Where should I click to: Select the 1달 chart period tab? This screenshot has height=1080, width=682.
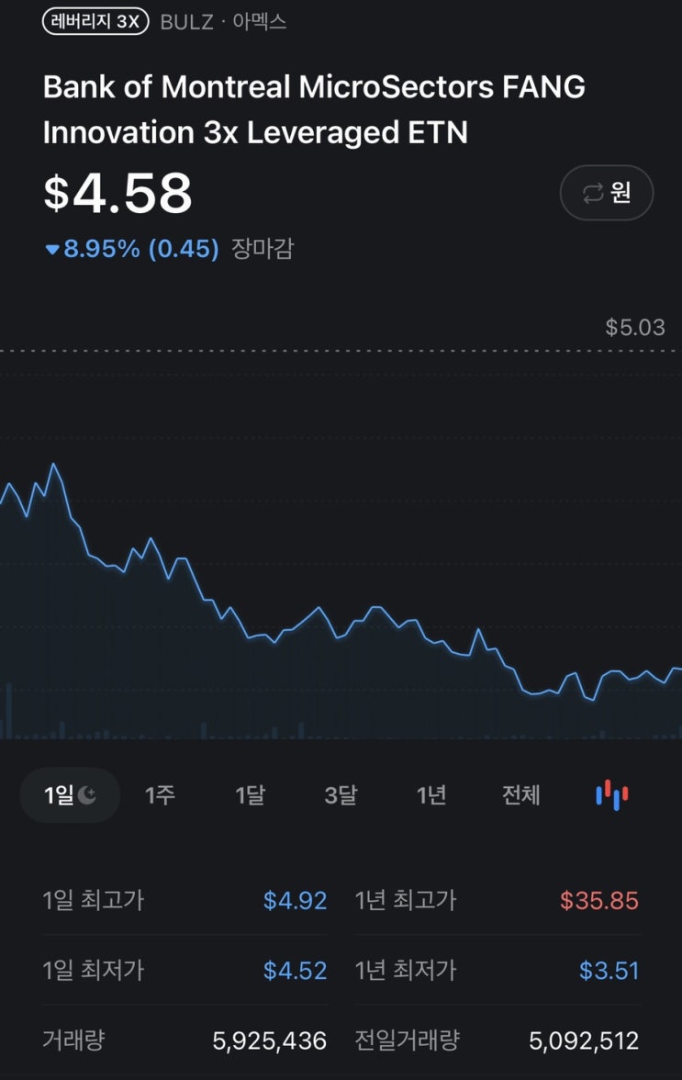tap(250, 795)
